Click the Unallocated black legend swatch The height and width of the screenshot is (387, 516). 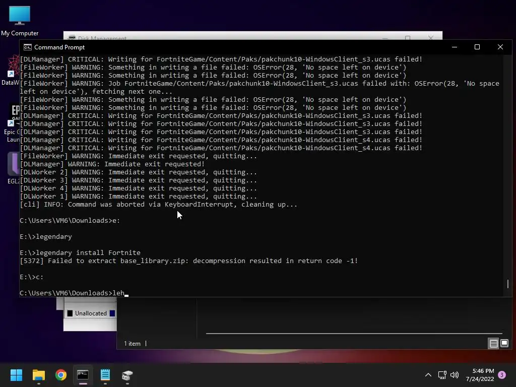(x=70, y=313)
